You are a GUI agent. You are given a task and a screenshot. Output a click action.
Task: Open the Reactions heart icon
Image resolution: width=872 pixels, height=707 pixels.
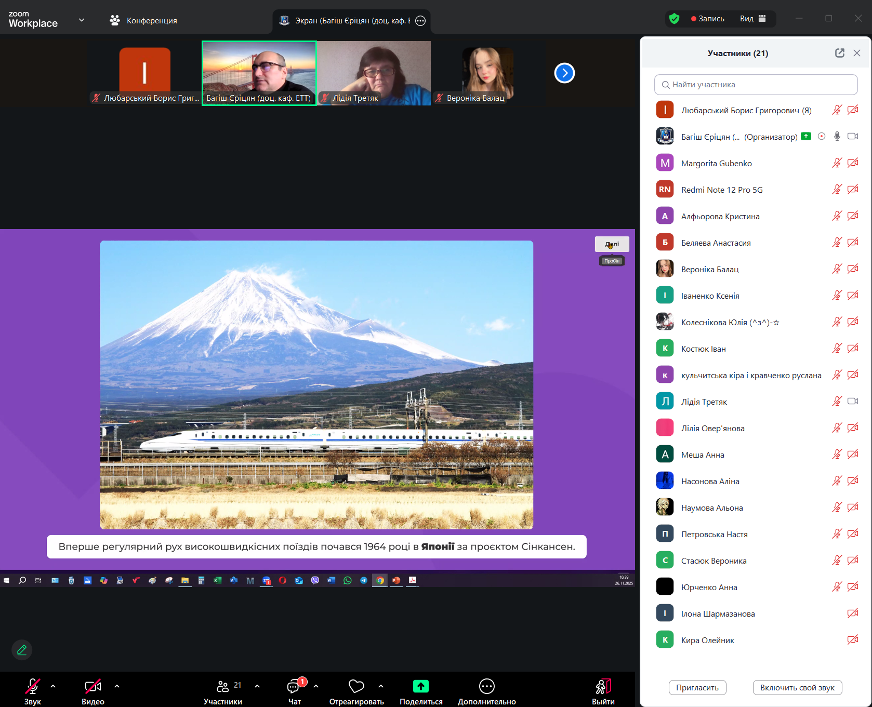356,687
